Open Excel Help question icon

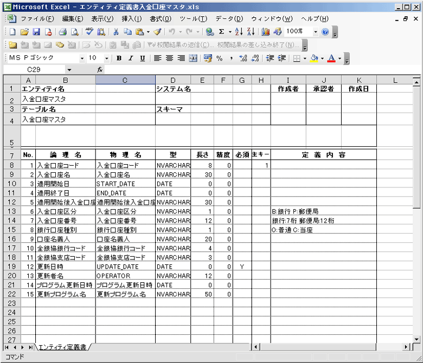point(325,32)
